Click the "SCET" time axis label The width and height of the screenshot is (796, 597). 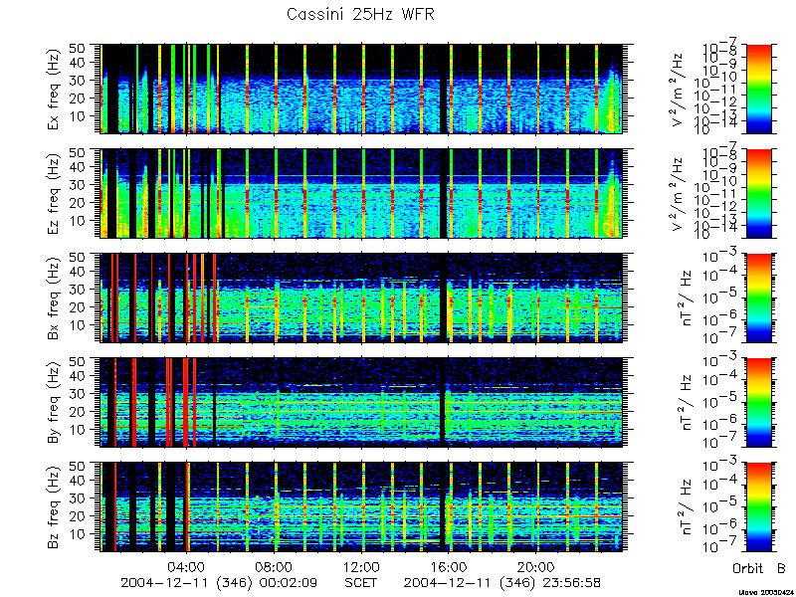(x=361, y=583)
